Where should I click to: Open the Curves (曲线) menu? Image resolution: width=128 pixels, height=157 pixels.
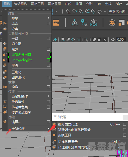68,4
